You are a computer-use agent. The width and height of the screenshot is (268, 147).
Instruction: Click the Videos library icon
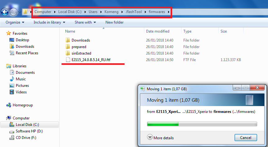[12, 92]
